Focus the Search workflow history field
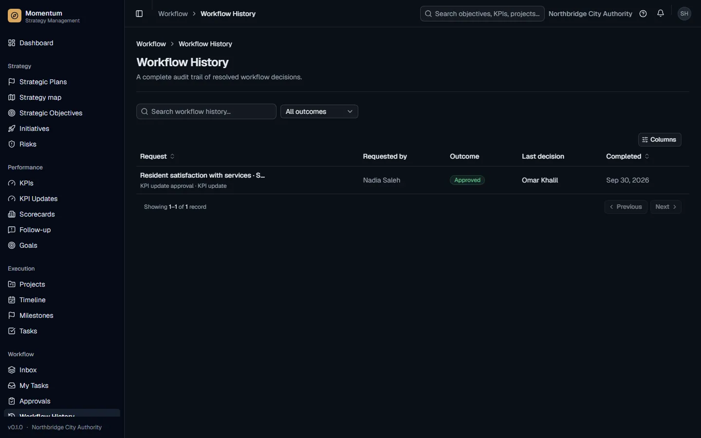This screenshot has width=701, height=438. click(x=206, y=111)
